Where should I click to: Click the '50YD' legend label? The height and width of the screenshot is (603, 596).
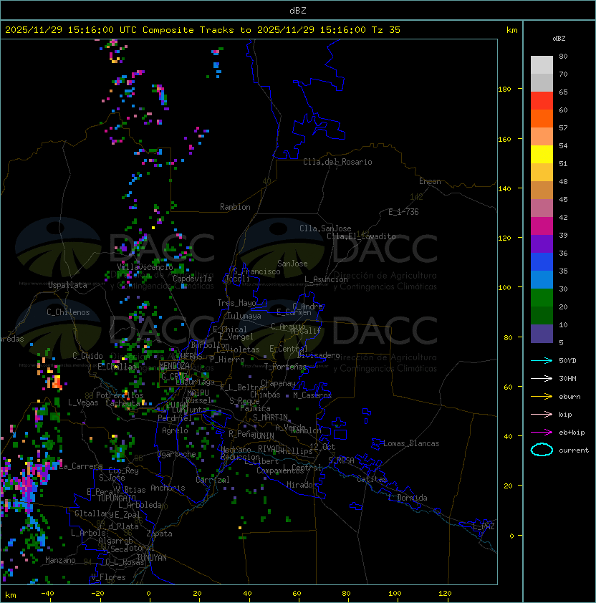click(567, 360)
